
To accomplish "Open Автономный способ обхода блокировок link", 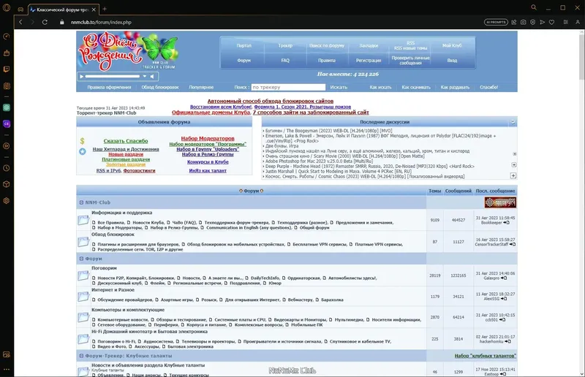I will pos(271,101).
